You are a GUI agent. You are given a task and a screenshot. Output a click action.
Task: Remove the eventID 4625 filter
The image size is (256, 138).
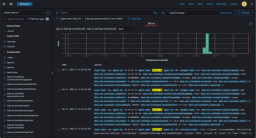point(124,19)
